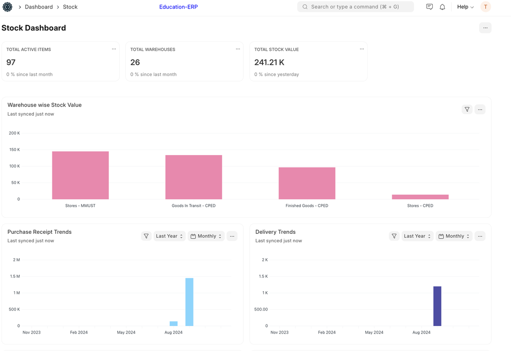
Task: Go to Dashboard breadcrumb
Action: 38,7
